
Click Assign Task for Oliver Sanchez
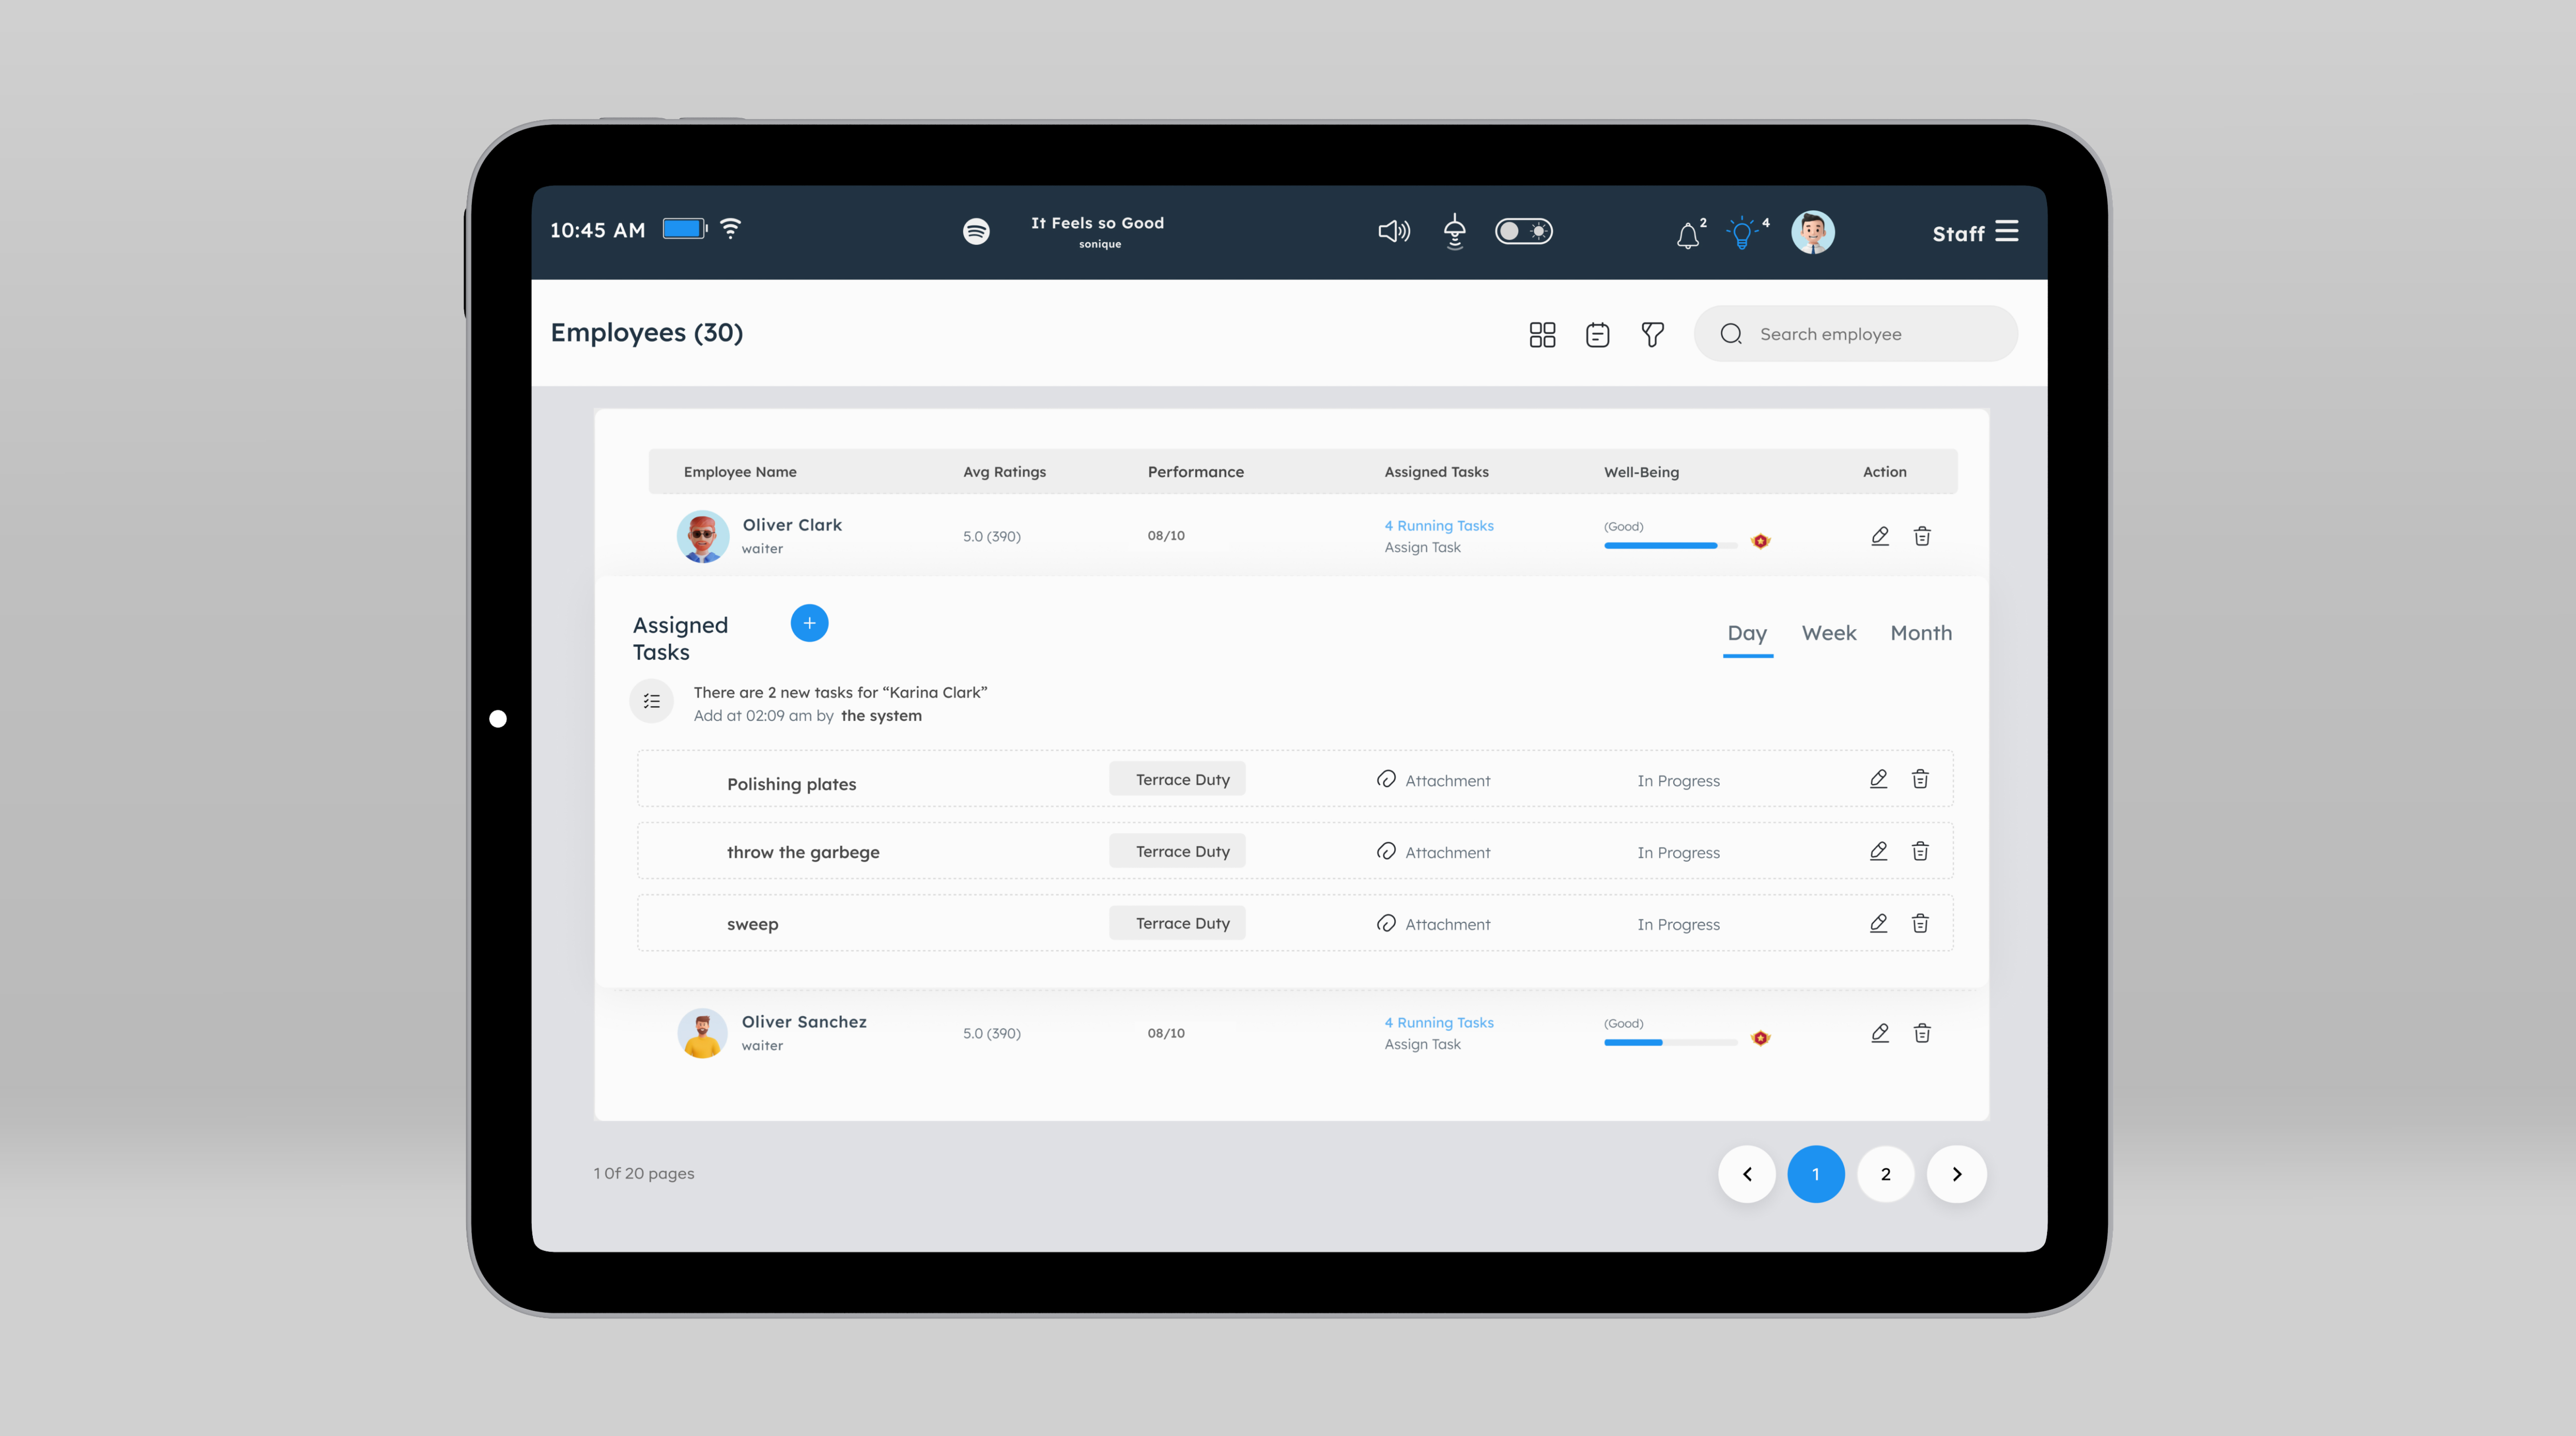click(x=1422, y=1044)
